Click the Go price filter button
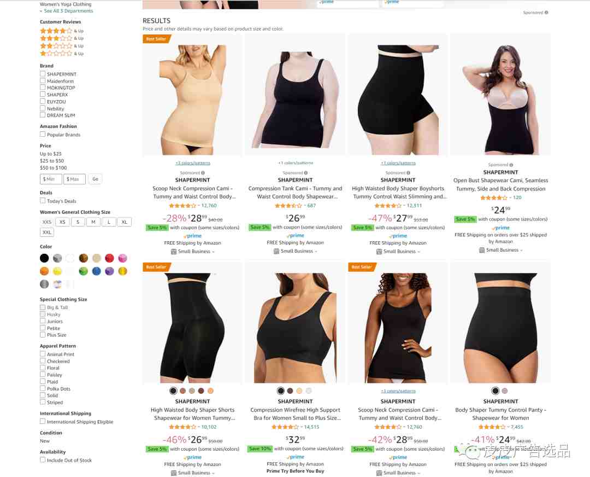Image resolution: width=590 pixels, height=477 pixels. click(x=95, y=179)
